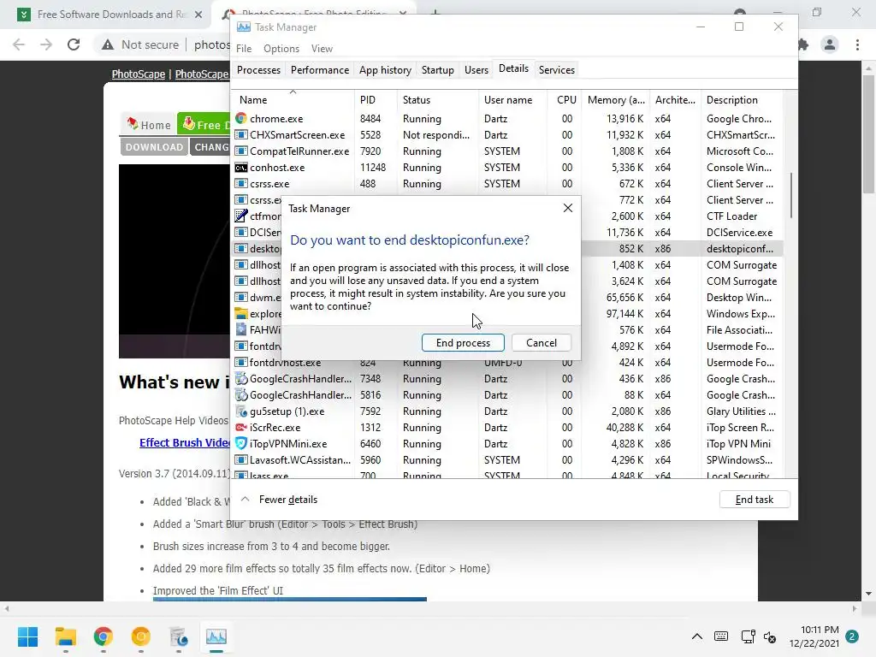876x657 pixels.
Task: Sort by the PID column header
Action: [375, 100]
